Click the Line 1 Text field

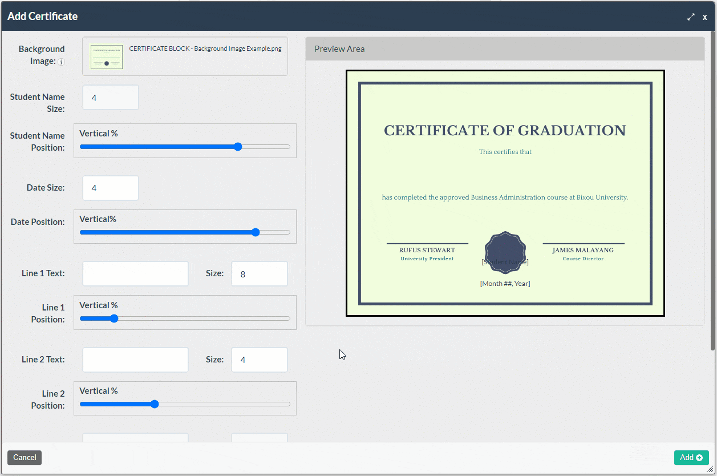point(135,274)
